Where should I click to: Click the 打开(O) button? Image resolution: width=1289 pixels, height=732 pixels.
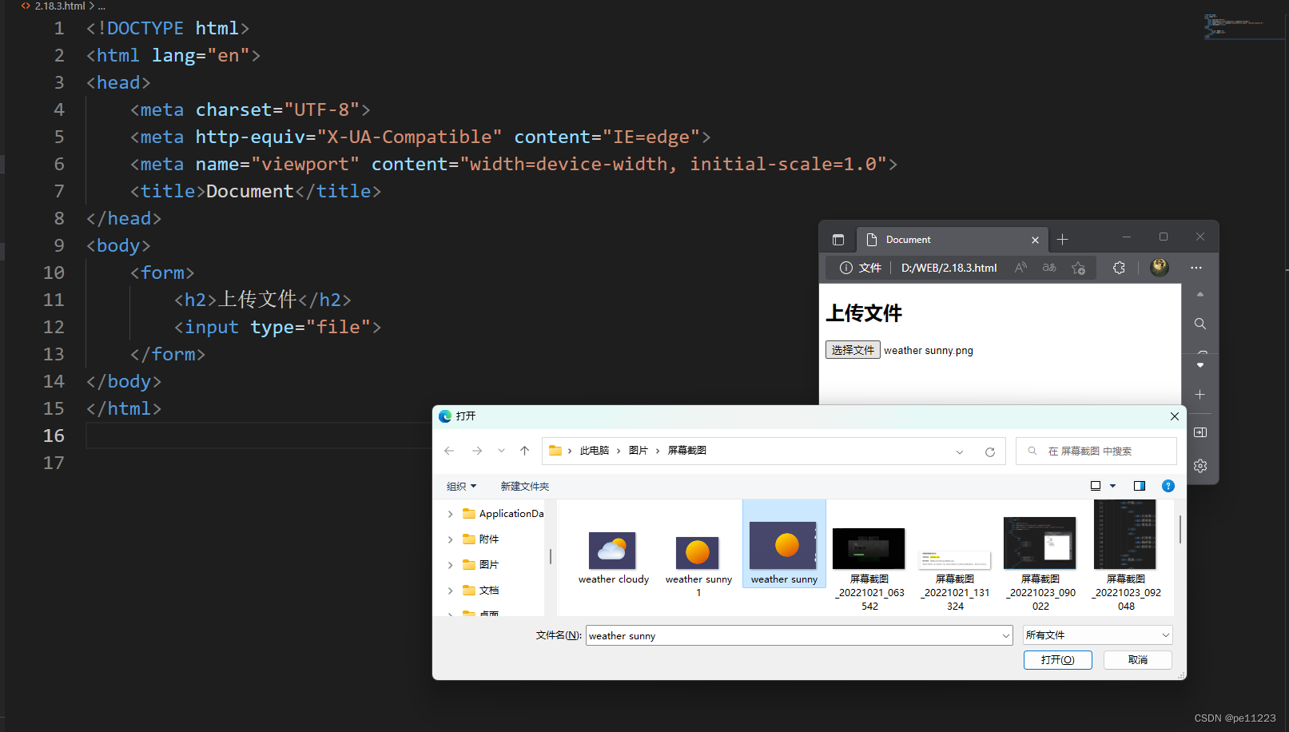point(1057,660)
